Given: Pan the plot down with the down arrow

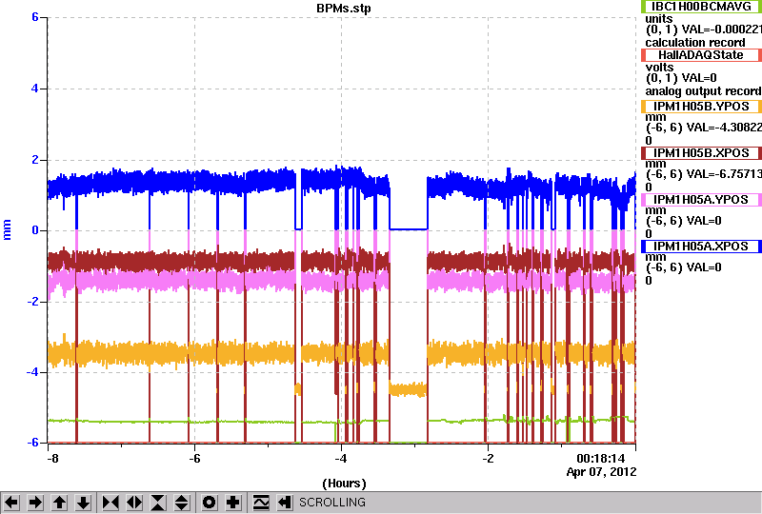Looking at the screenshot, I should point(83,503).
